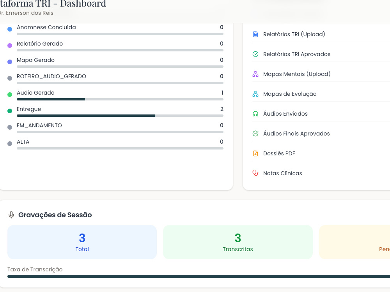390x292 pixels.
Task: Click the ROTEIRO_AUDIO_GERADO progress bar
Action: (x=120, y=83)
